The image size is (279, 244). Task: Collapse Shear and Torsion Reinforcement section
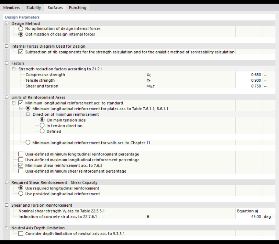click(7, 205)
